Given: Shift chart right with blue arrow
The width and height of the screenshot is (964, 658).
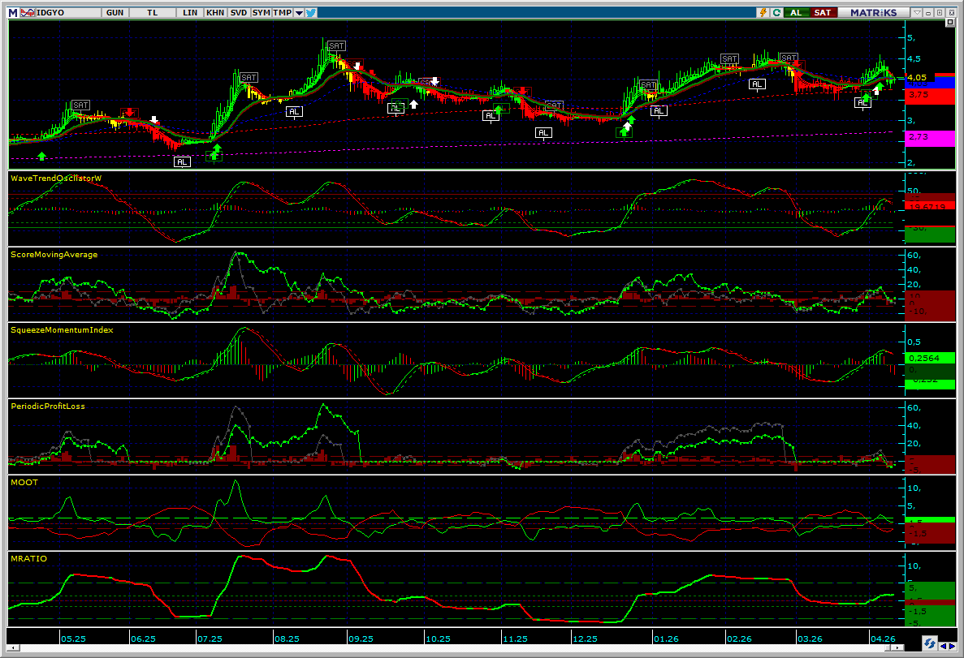Looking at the screenshot, I should click(953, 646).
